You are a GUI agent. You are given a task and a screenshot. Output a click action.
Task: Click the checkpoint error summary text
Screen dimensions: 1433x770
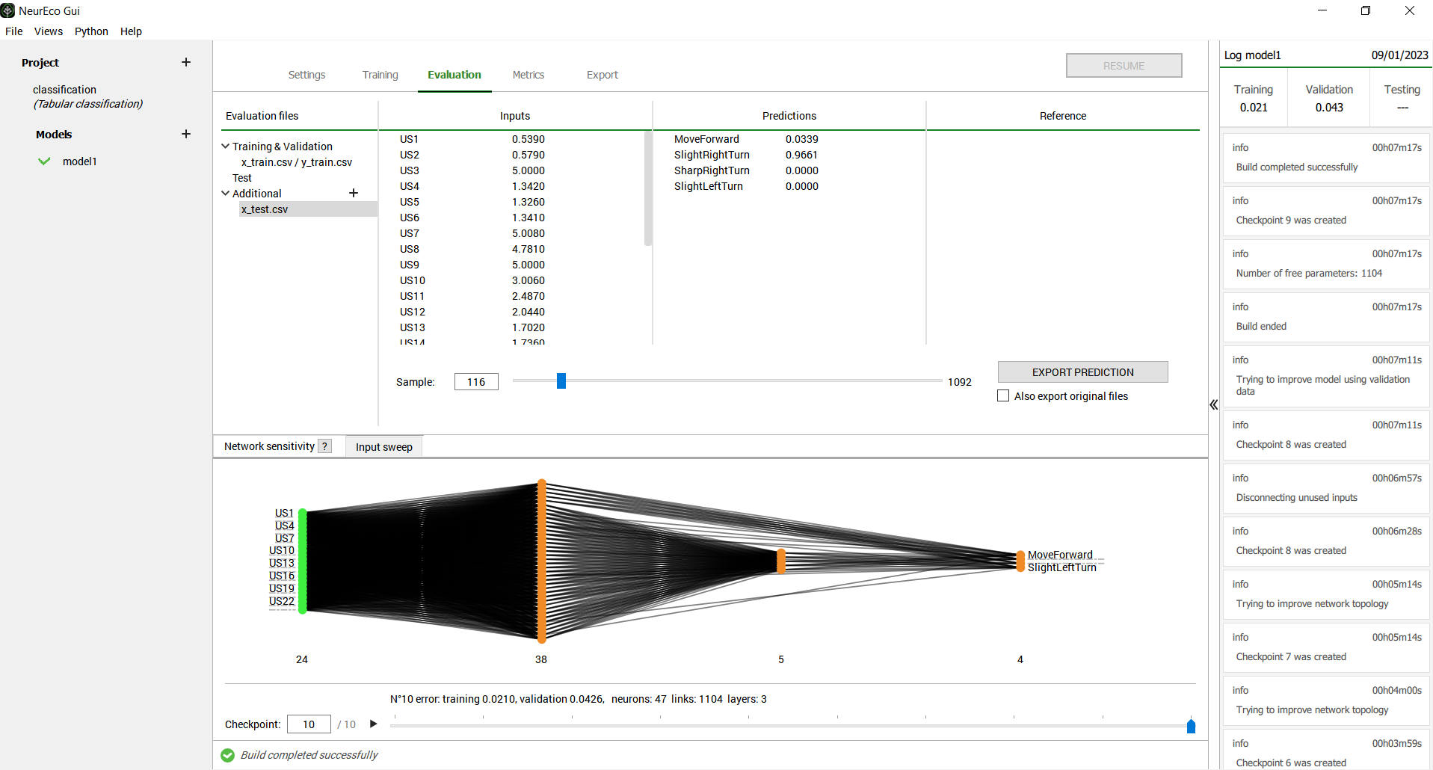[579, 699]
